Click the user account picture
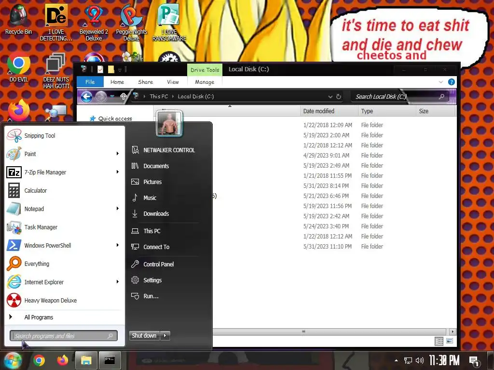This screenshot has width=494, height=370. point(169,123)
